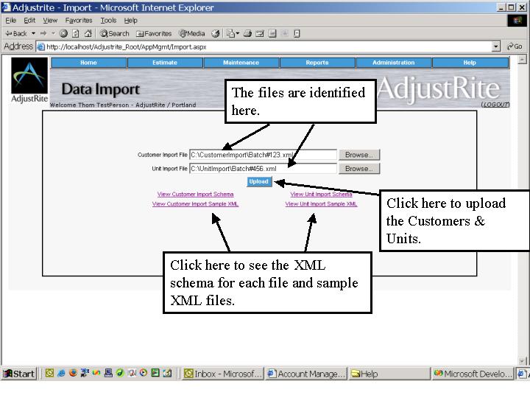The width and height of the screenshot is (530, 398).
Task: Click the Upload button
Action: pyautogui.click(x=259, y=182)
